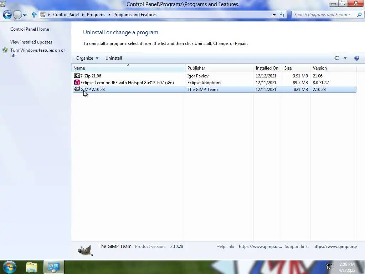Image resolution: width=365 pixels, height=274 pixels.
Task: Minimize the Programs and Features window
Action: click(x=334, y=4)
